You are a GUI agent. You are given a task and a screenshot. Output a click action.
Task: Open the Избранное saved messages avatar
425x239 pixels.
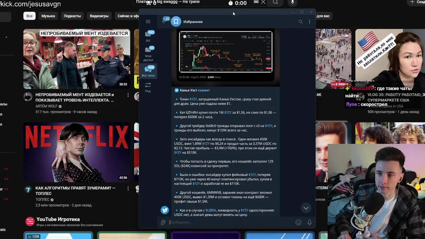pyautogui.click(x=176, y=22)
